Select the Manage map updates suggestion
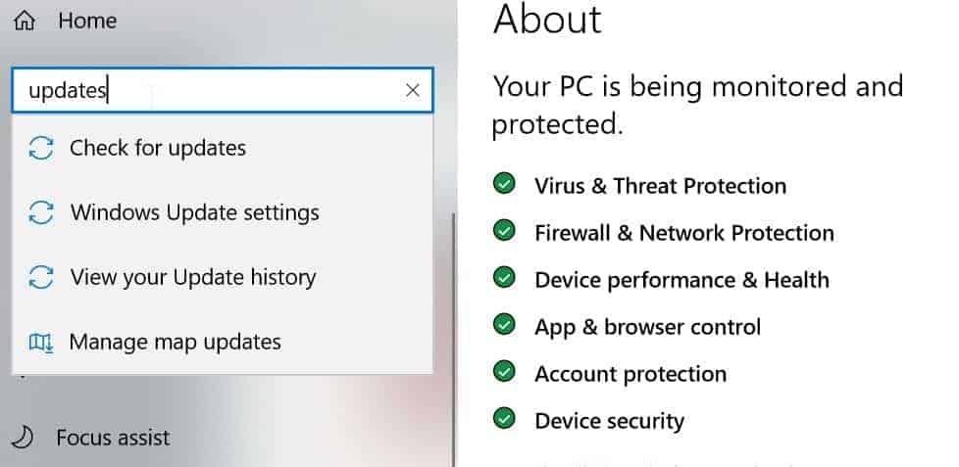959x467 pixels. point(222,343)
